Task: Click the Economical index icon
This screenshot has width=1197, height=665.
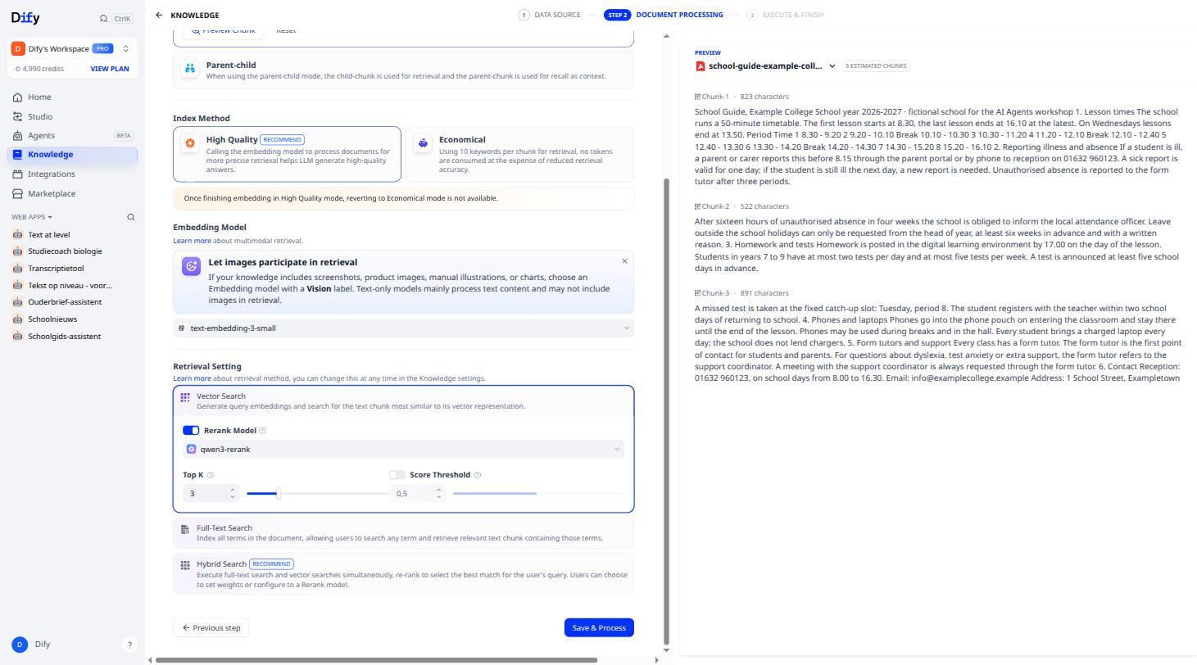Action: tap(423, 143)
